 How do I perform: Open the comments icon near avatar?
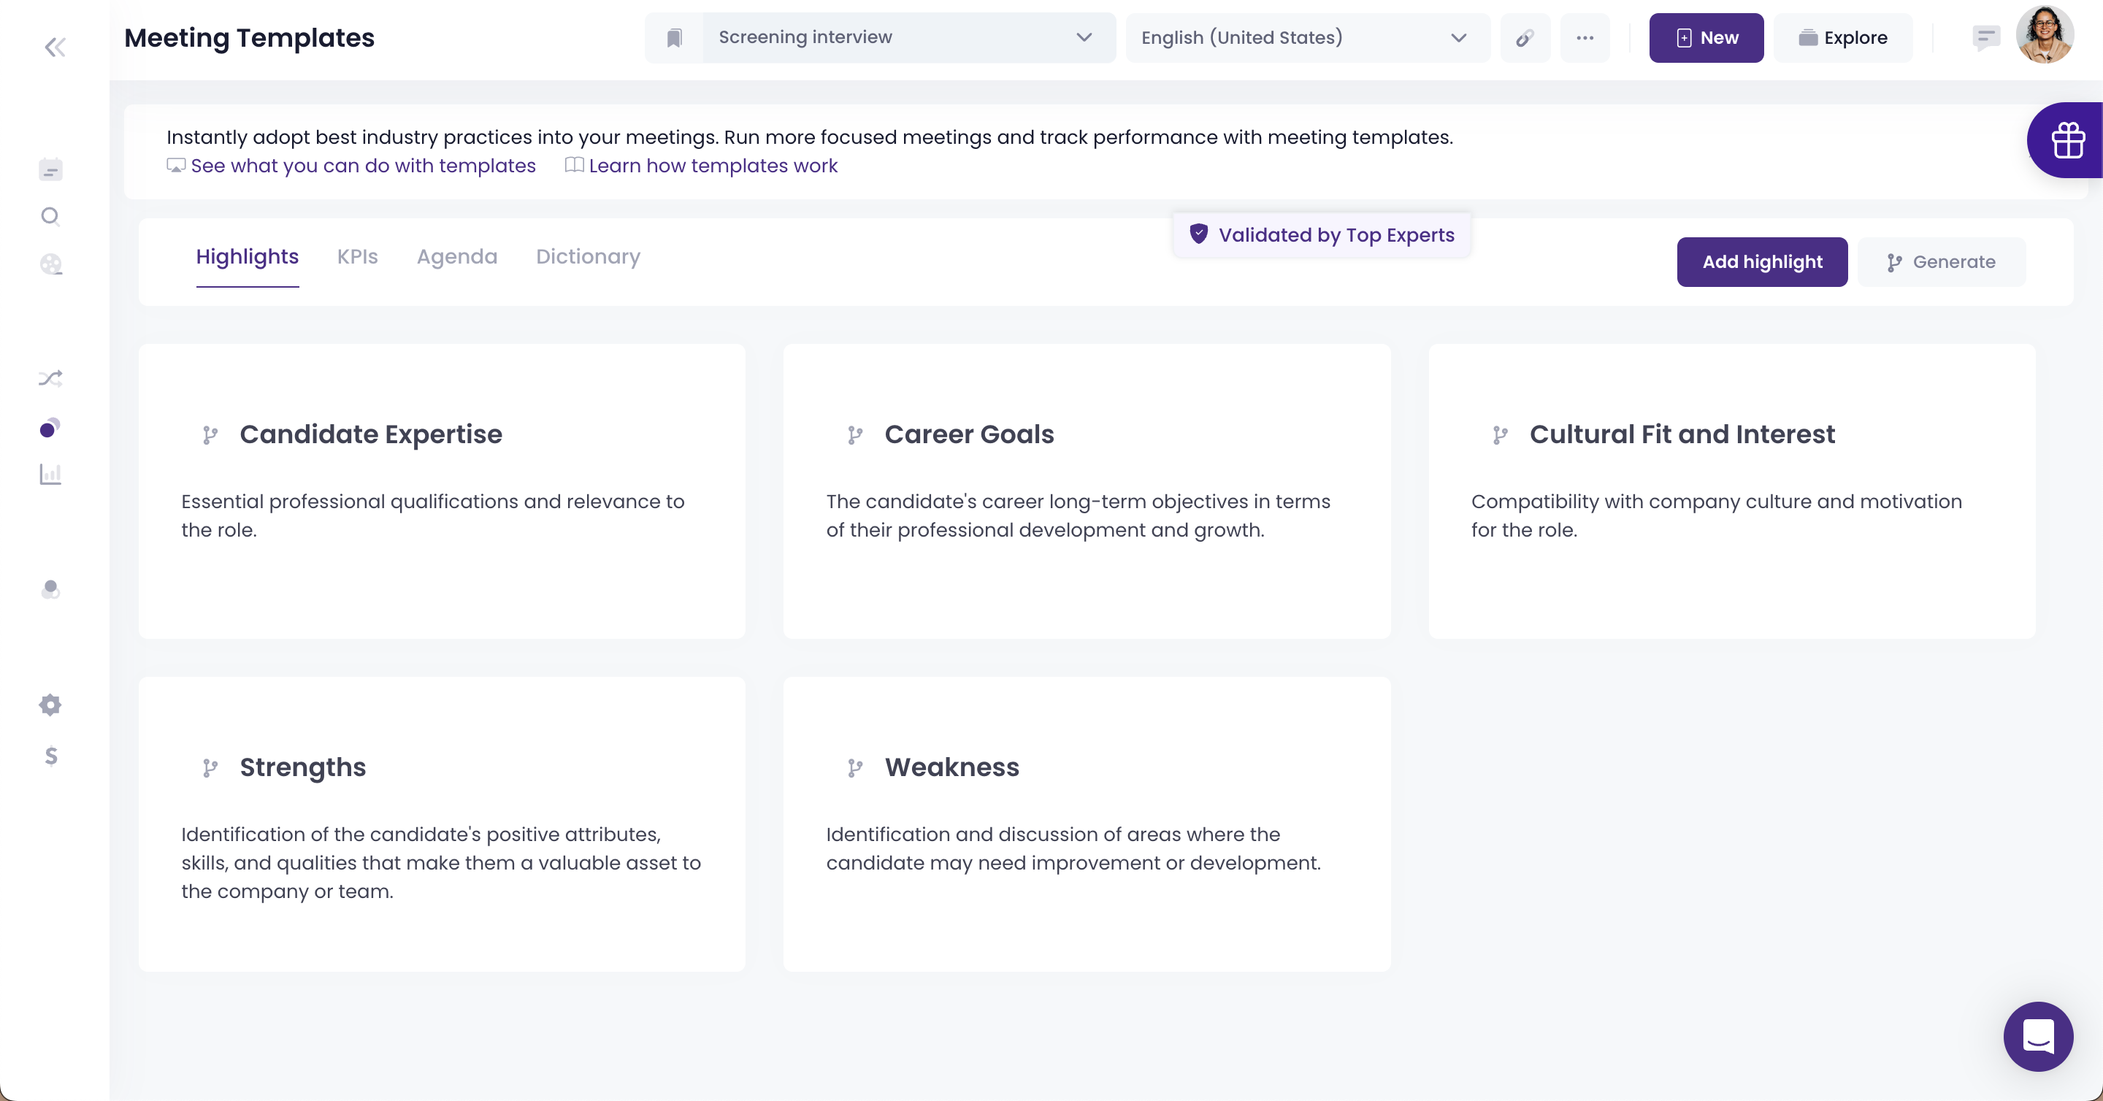pyautogui.click(x=1985, y=37)
